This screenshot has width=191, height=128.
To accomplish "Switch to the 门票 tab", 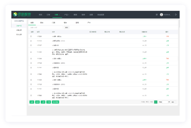I will (53, 22).
